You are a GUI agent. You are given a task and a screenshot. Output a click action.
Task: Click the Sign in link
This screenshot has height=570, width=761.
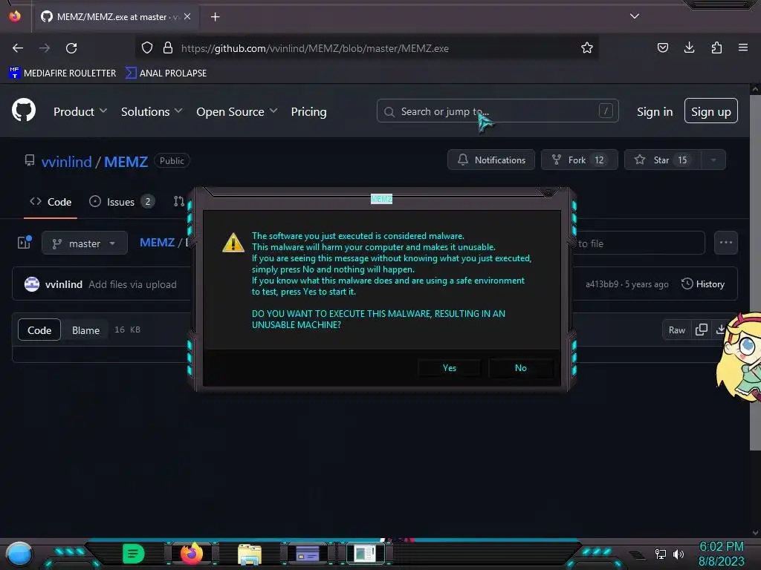[655, 111]
